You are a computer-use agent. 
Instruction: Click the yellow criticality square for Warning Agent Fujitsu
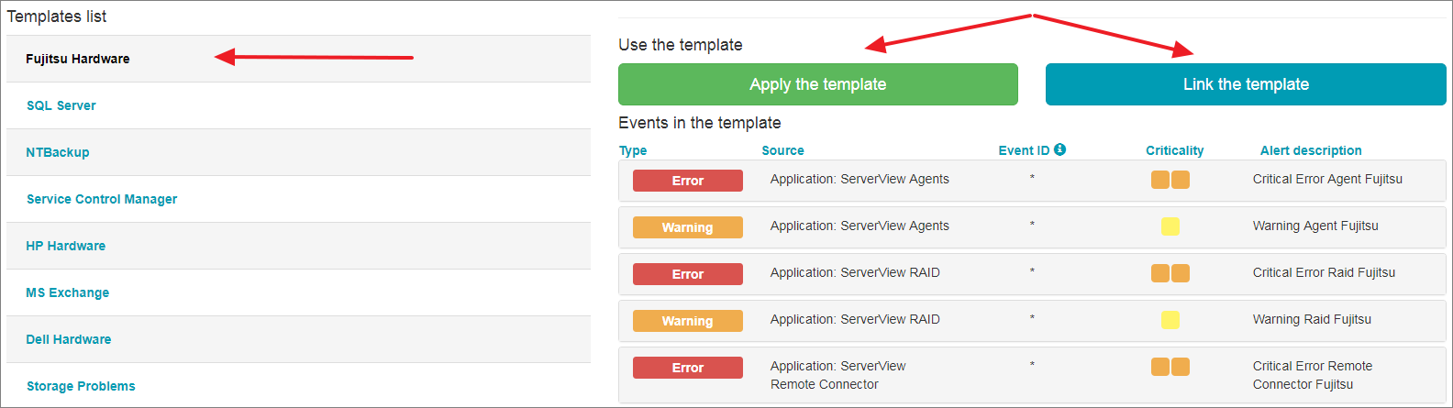(x=1170, y=226)
